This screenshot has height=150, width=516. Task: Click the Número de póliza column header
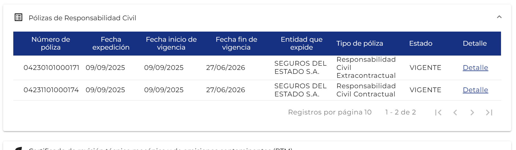tap(51, 43)
